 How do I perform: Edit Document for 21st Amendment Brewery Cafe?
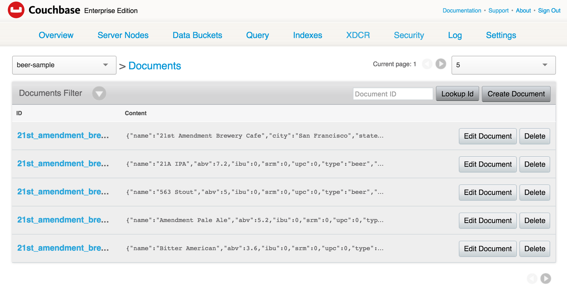click(488, 136)
